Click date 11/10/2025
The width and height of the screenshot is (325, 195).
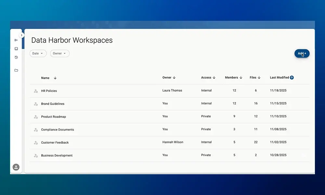point(278,116)
